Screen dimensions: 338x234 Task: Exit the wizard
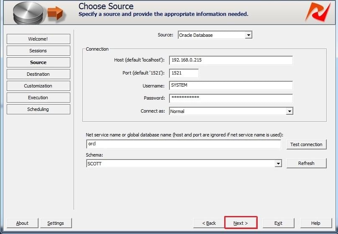coord(278,223)
